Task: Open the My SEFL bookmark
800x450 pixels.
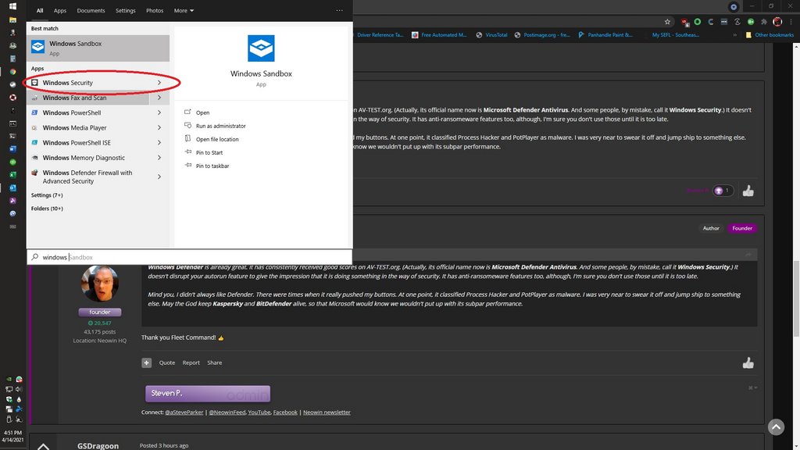Action: point(676,35)
